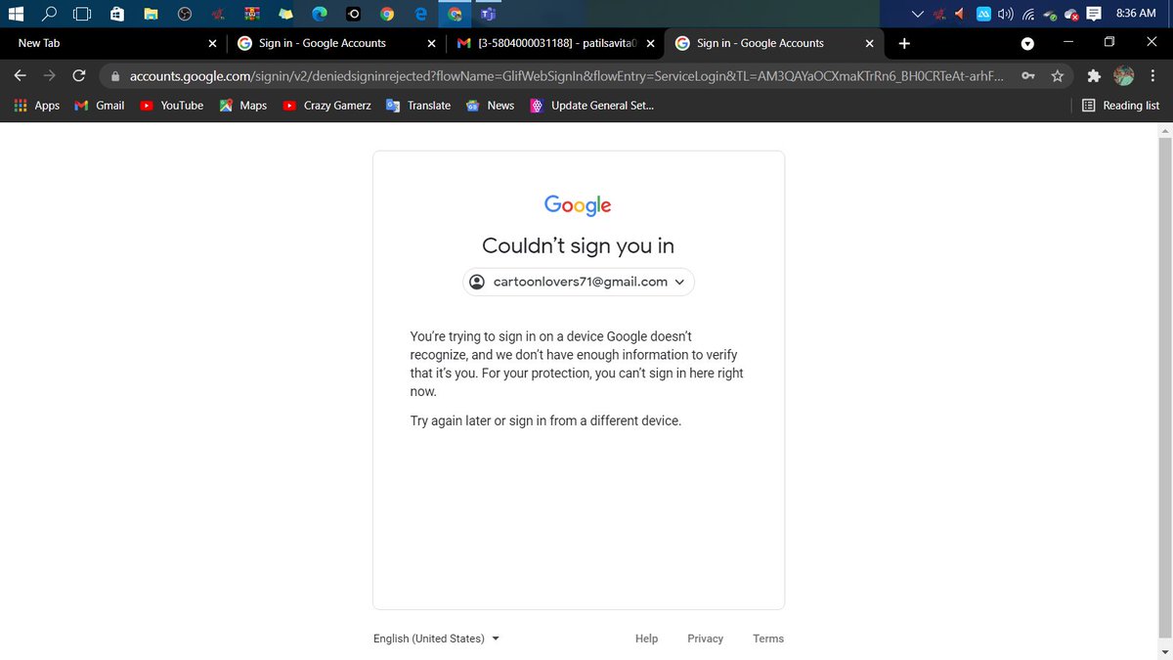
Task: Reload the current page
Action: [x=80, y=75]
